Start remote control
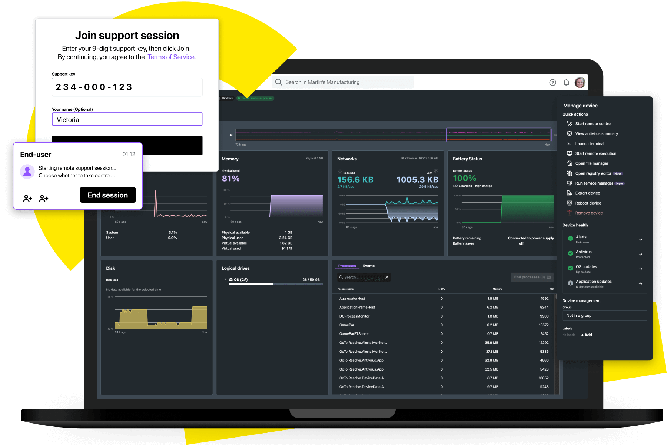Screen dimensions: 667x445 pos(593,124)
